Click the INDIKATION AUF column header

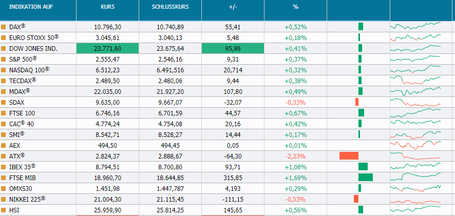[31, 8]
